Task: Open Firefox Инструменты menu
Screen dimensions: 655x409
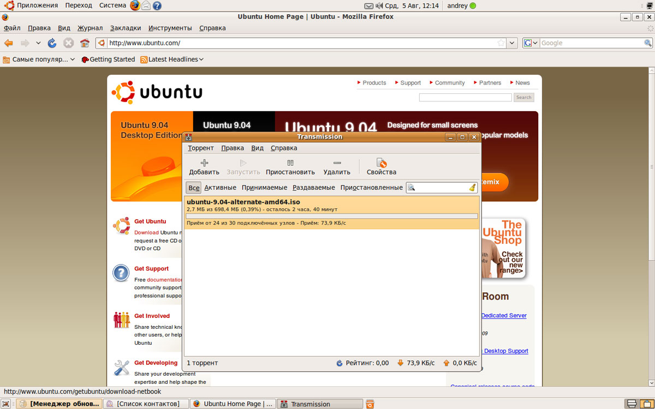Action: coord(170,28)
